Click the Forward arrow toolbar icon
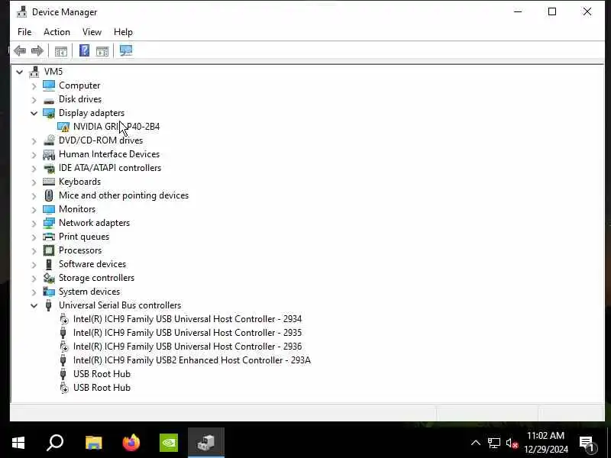The height and width of the screenshot is (458, 611). point(37,50)
